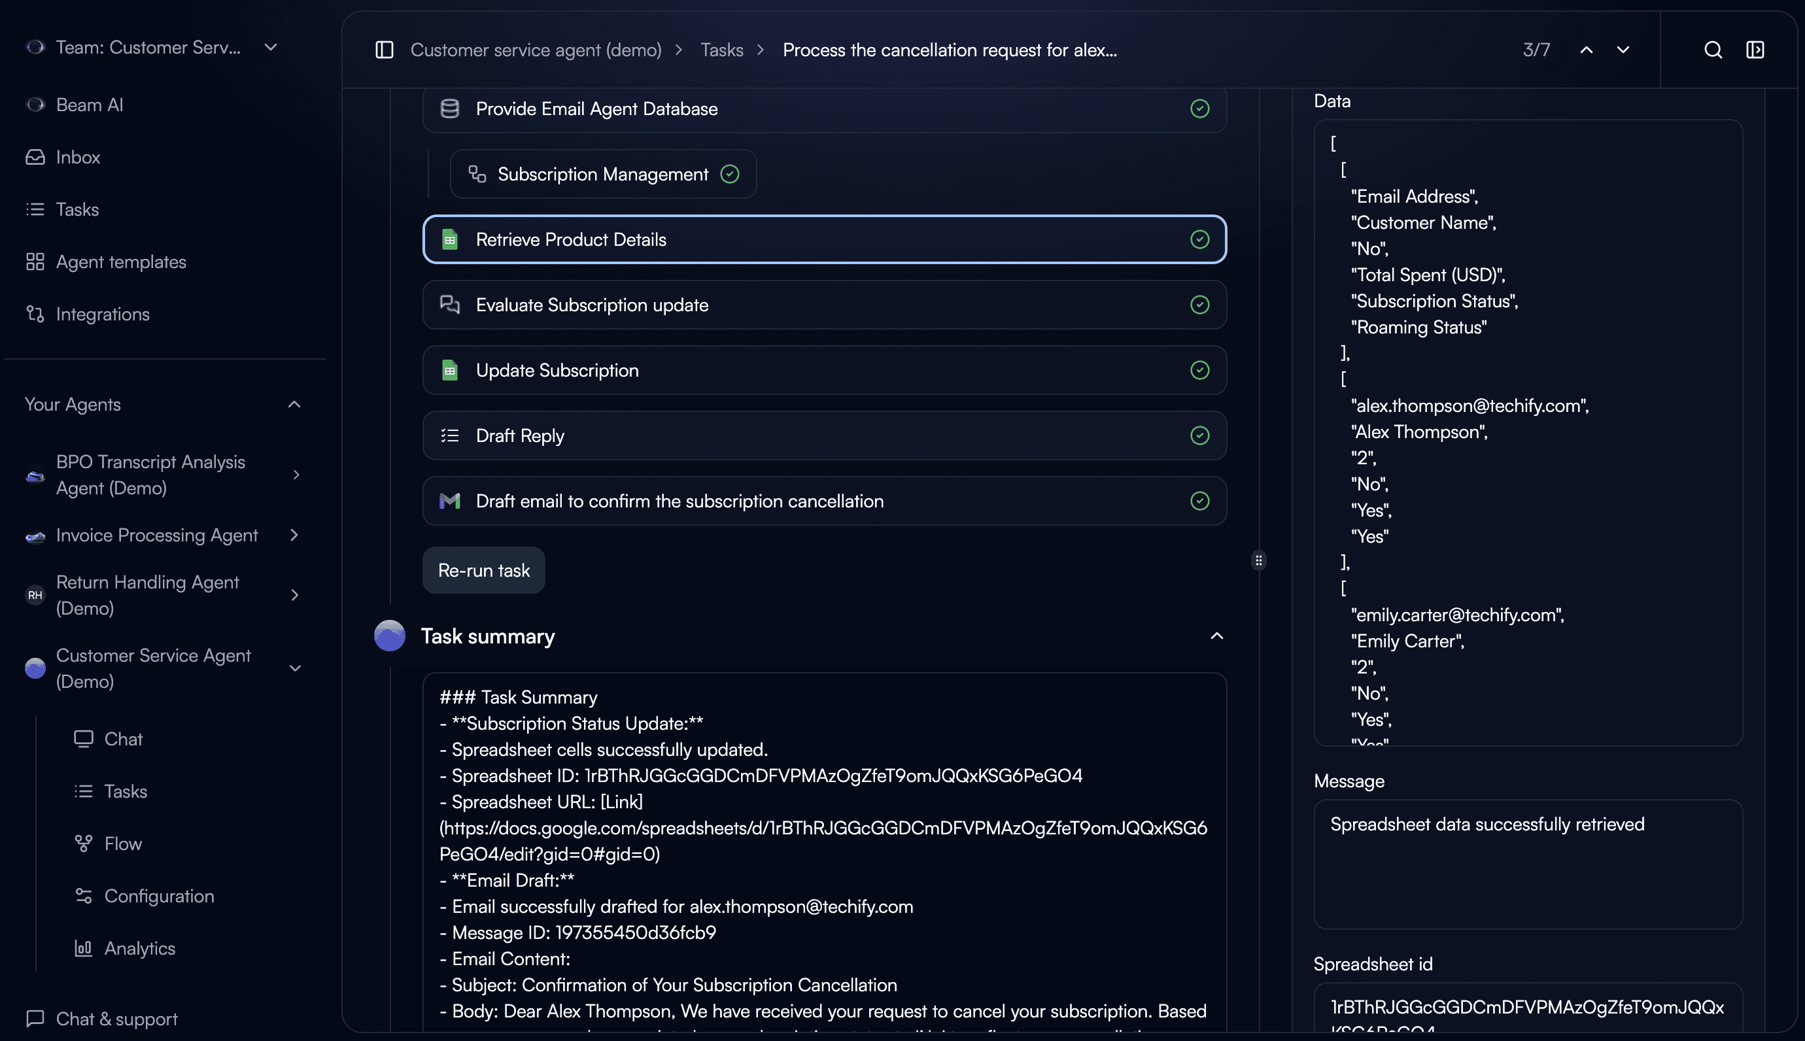Open the Flow item under Customer Service Agent

tap(122, 844)
